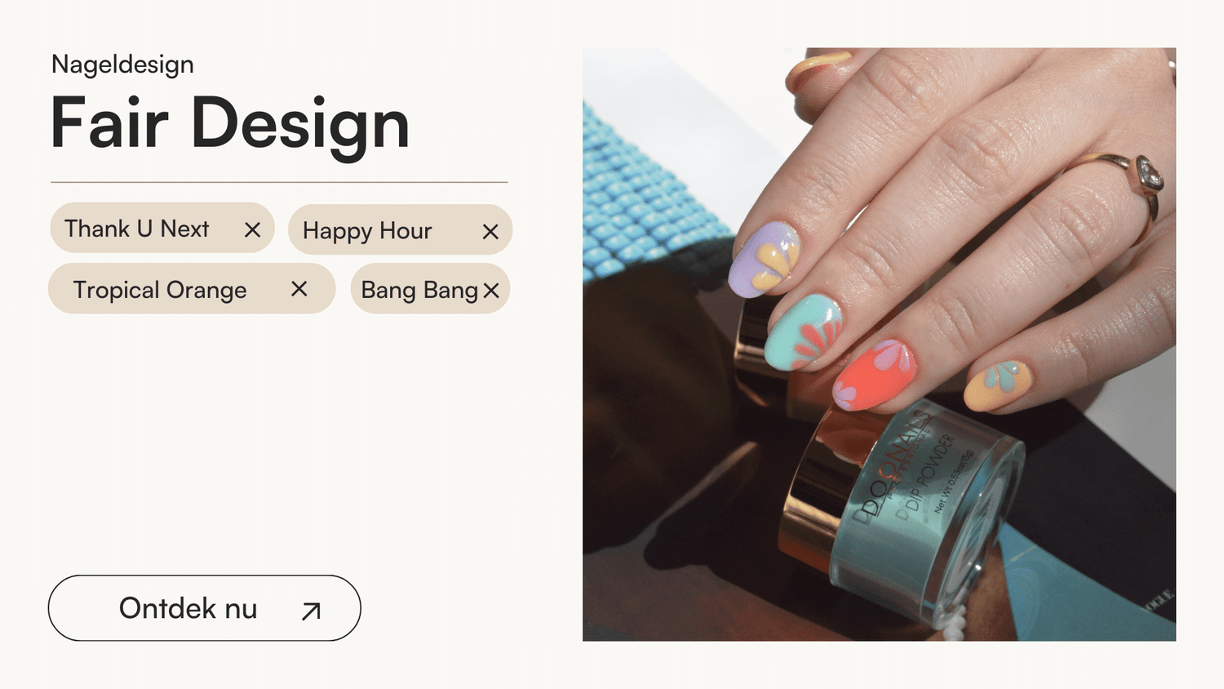Remove the Happy Hour tag
This screenshot has height=689, width=1224.
490,232
